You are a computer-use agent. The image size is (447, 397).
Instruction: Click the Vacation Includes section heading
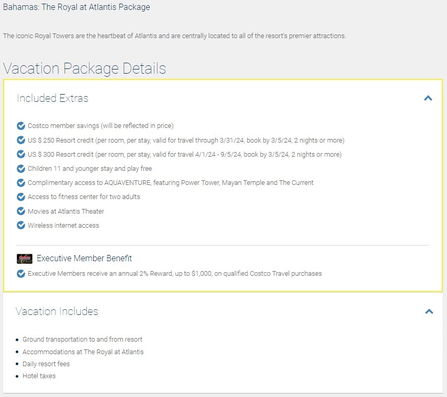point(57,311)
